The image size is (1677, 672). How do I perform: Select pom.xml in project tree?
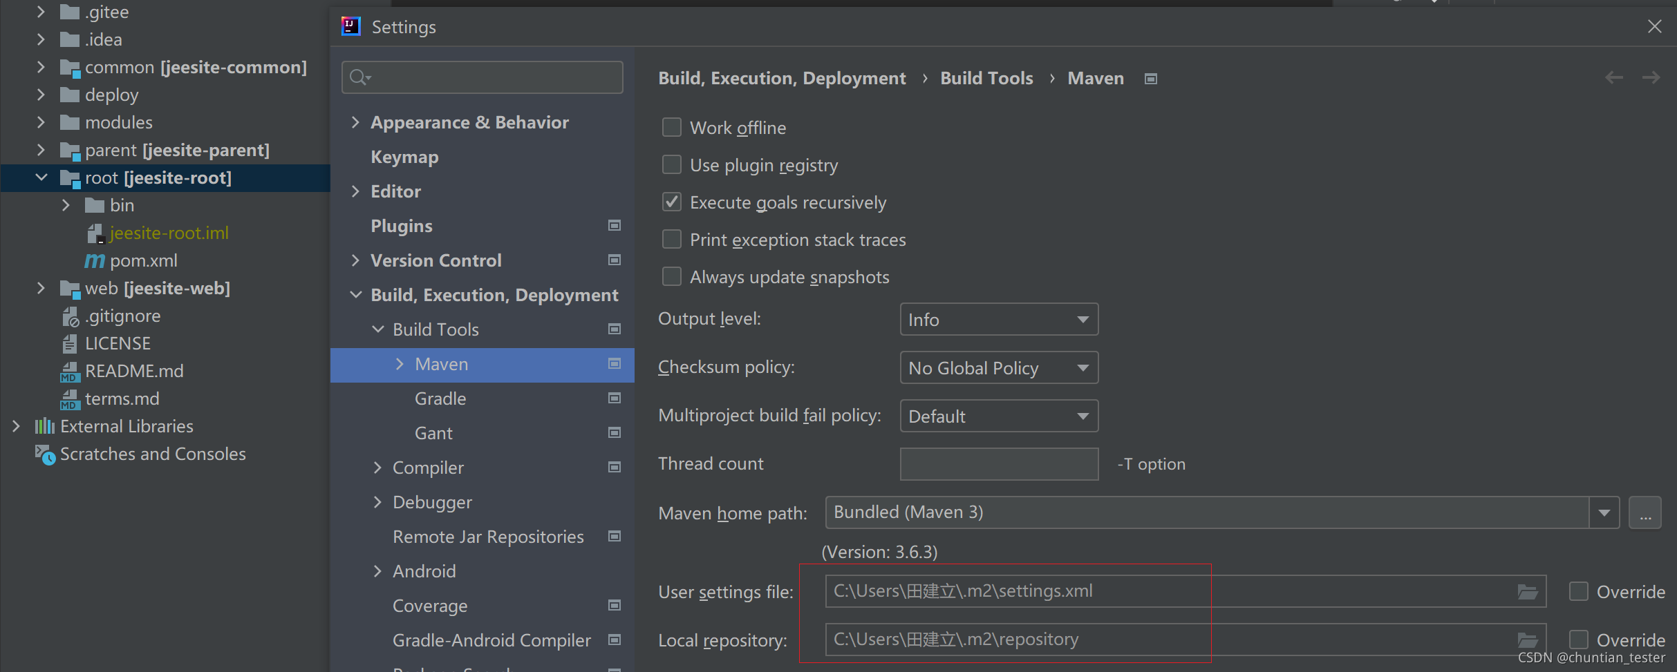point(144,260)
